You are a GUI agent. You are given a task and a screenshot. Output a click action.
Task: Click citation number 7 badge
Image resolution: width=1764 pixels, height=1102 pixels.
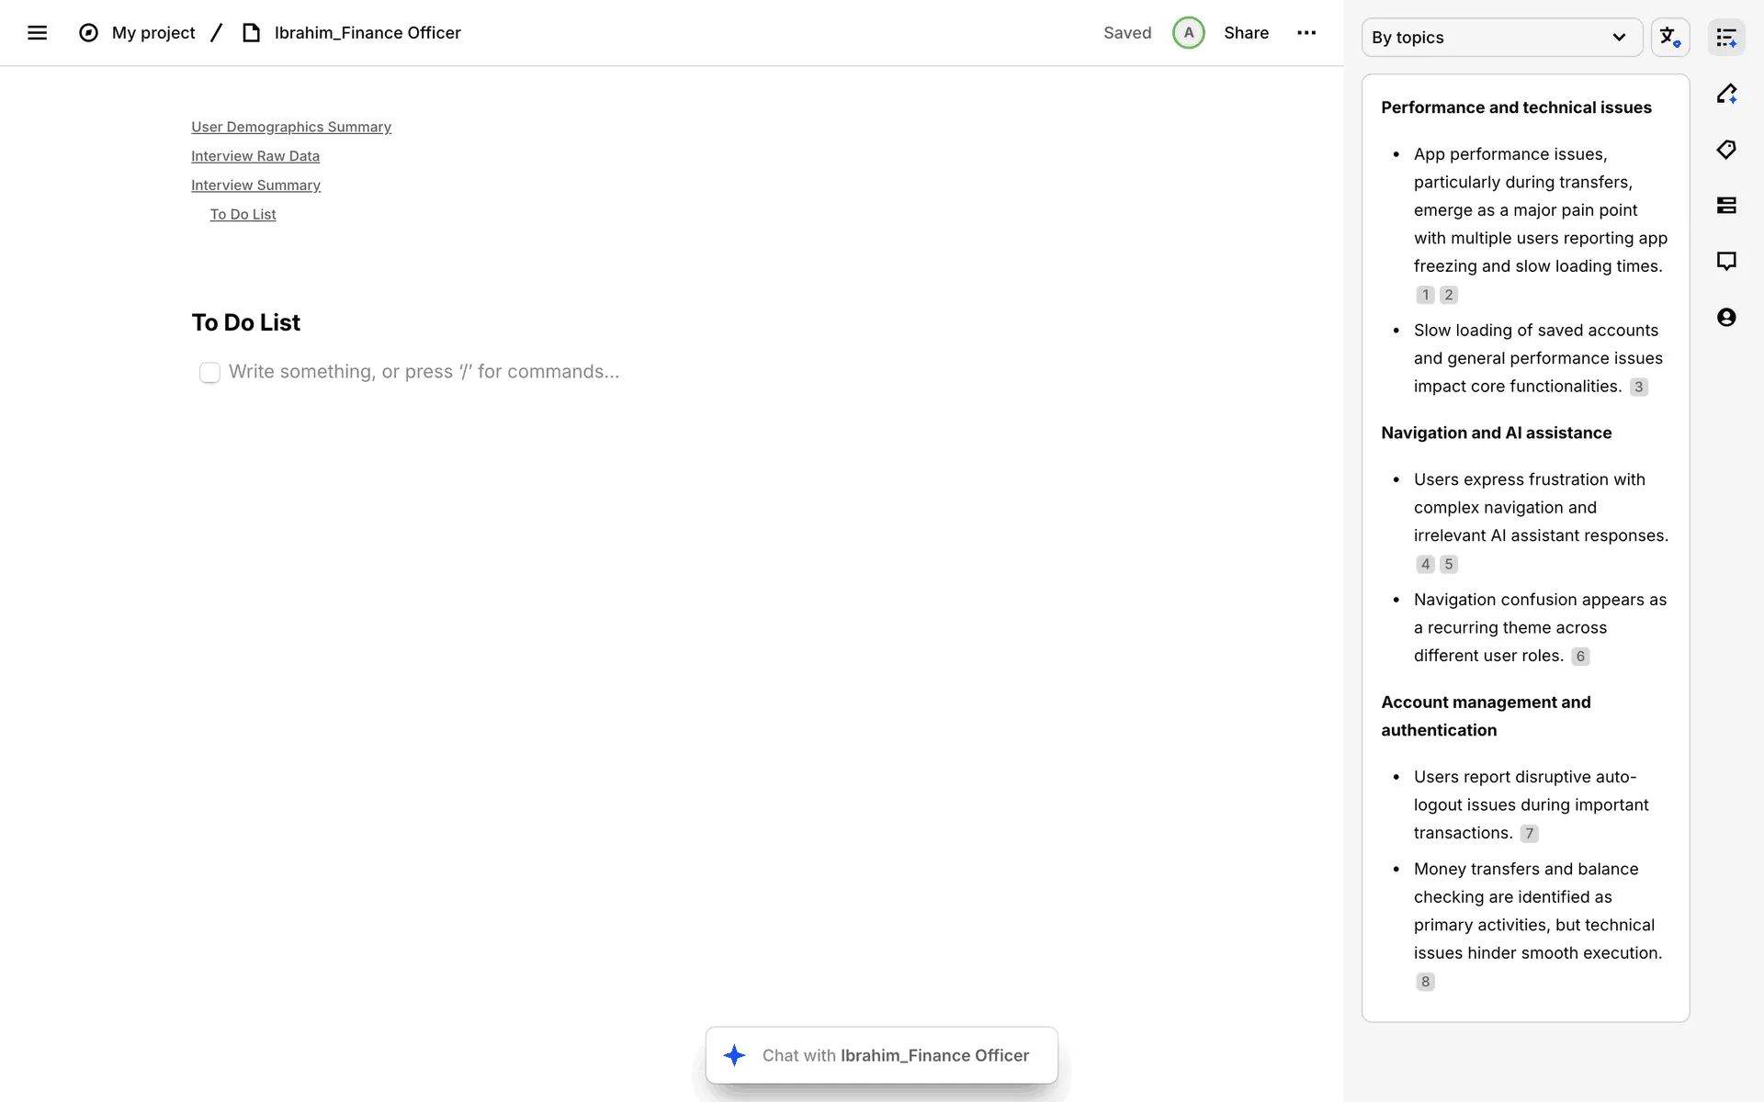[x=1529, y=834]
